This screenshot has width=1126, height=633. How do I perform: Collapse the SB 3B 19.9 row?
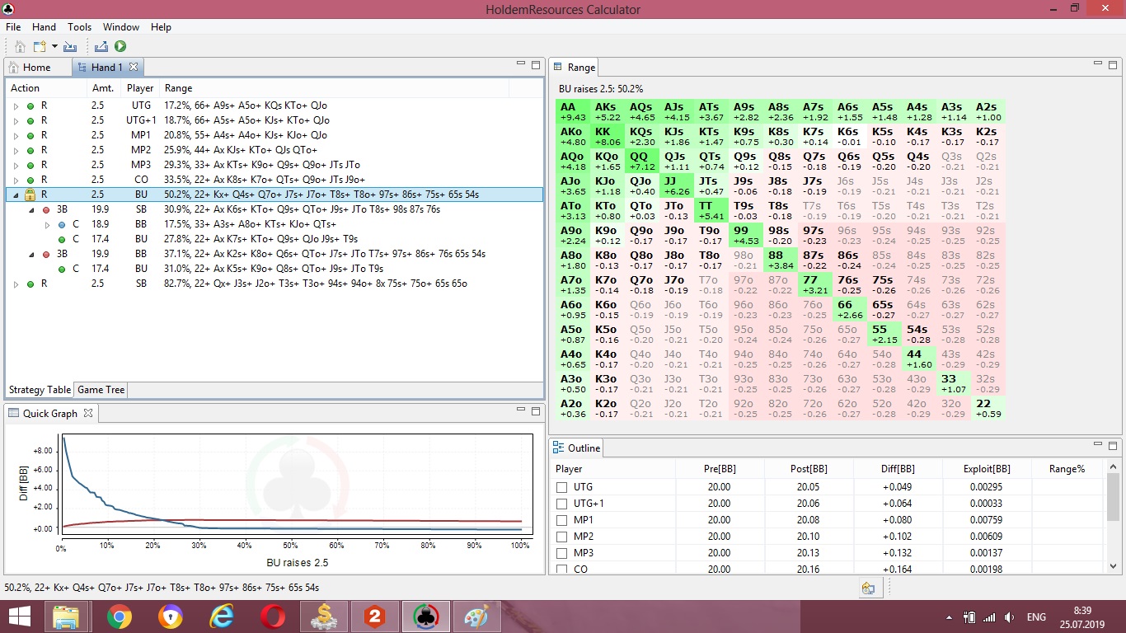tap(31, 210)
